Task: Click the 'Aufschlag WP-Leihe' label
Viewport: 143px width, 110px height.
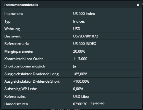Action: (x=21, y=89)
